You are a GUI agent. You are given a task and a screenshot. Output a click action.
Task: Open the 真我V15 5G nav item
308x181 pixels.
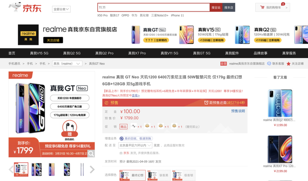(39, 53)
